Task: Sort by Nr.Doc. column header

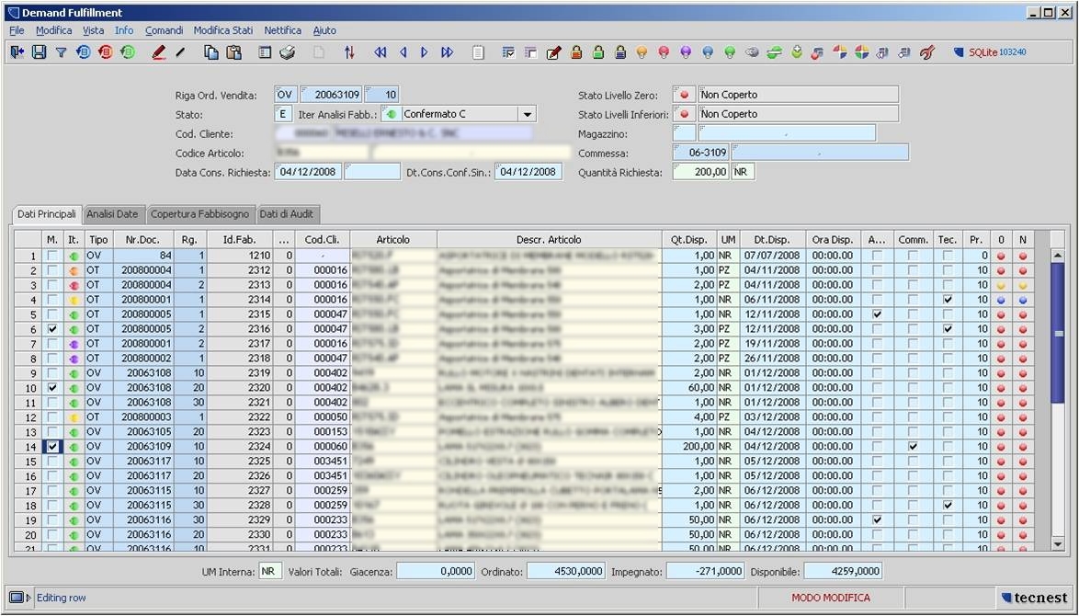Action: (x=143, y=240)
